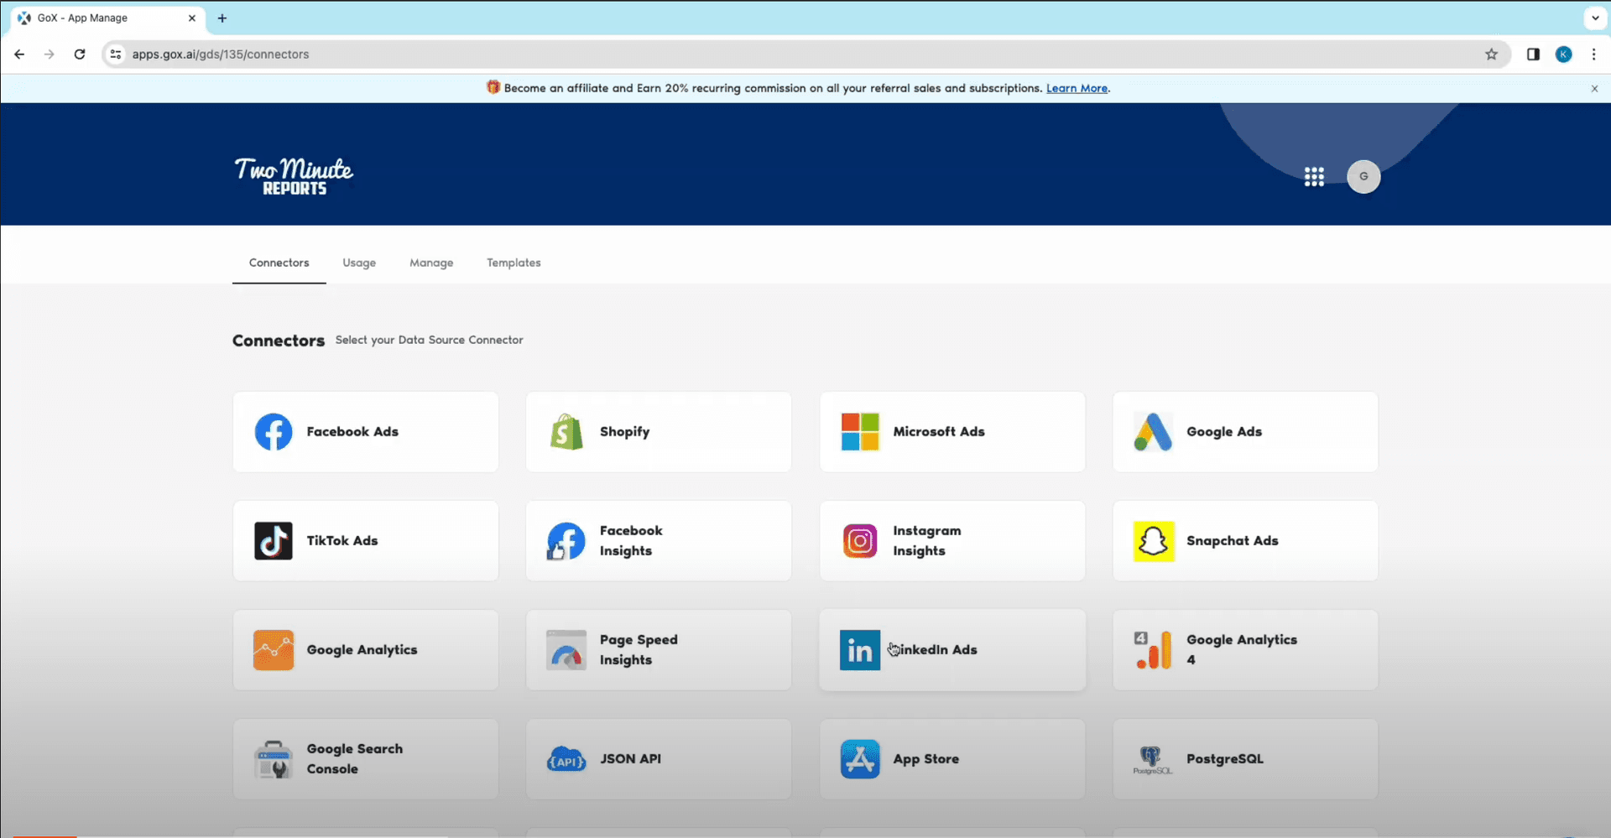The width and height of the screenshot is (1611, 838).
Task: Click the App Store logo icon
Action: click(860, 759)
